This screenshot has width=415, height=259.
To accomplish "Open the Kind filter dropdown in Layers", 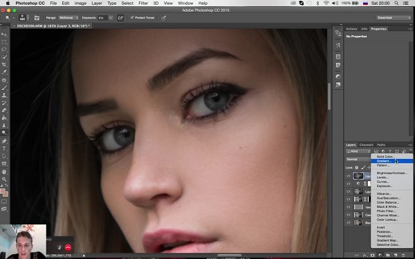I will (358, 151).
